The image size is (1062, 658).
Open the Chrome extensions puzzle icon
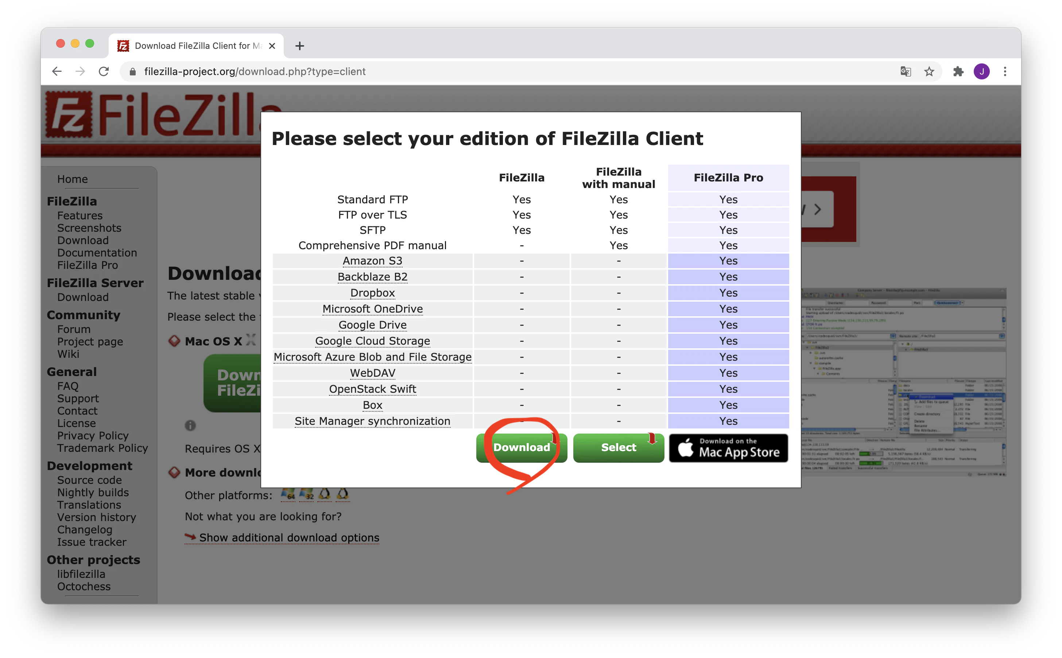pos(958,71)
